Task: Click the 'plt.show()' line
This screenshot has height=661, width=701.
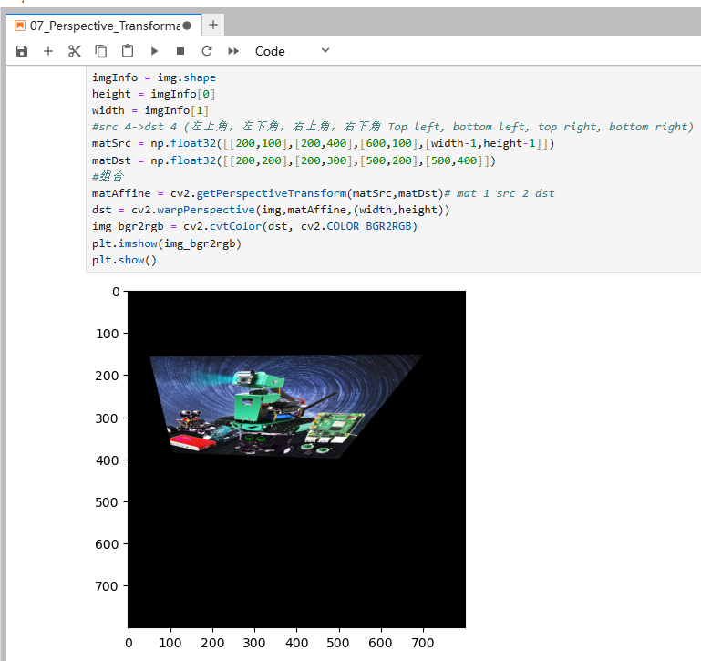Action: click(124, 260)
